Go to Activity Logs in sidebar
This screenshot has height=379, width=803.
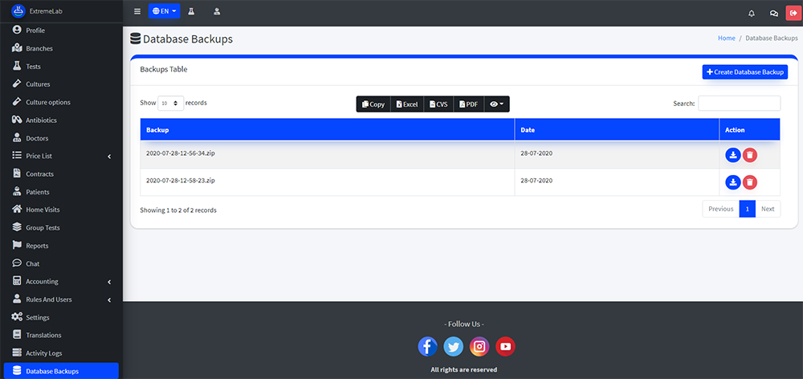tap(43, 353)
